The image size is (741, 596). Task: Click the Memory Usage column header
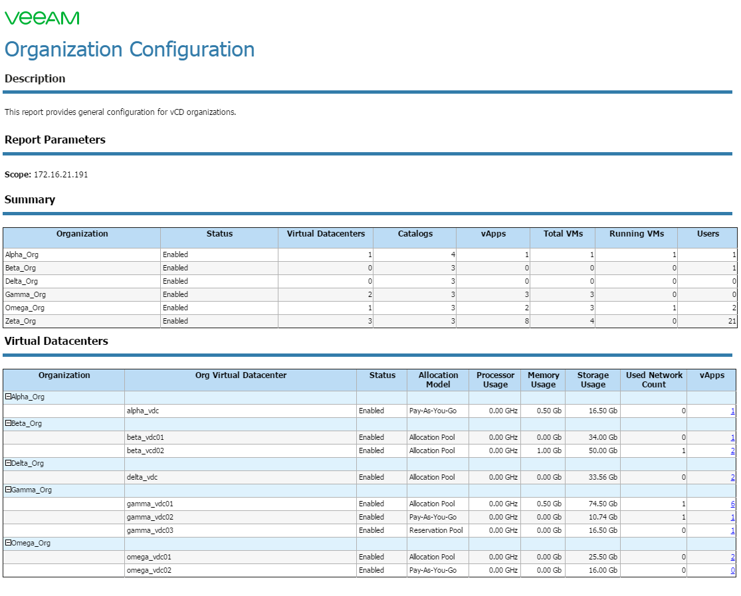point(544,379)
